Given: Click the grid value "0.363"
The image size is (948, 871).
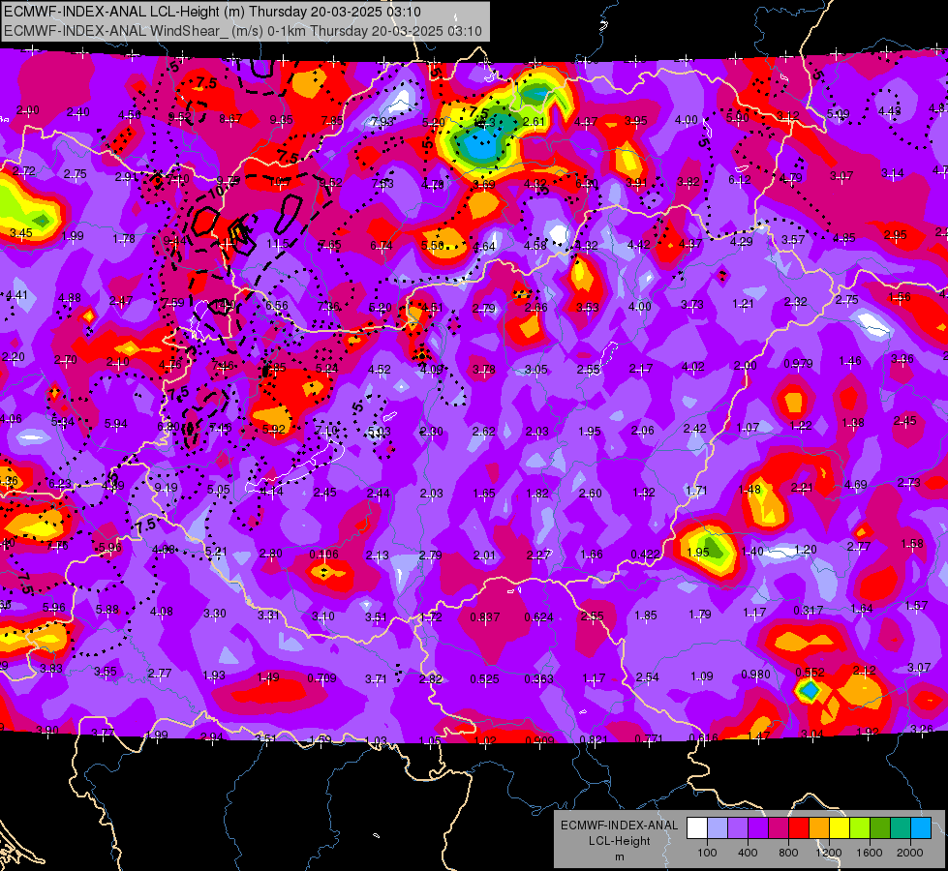Looking at the screenshot, I should 538,678.
